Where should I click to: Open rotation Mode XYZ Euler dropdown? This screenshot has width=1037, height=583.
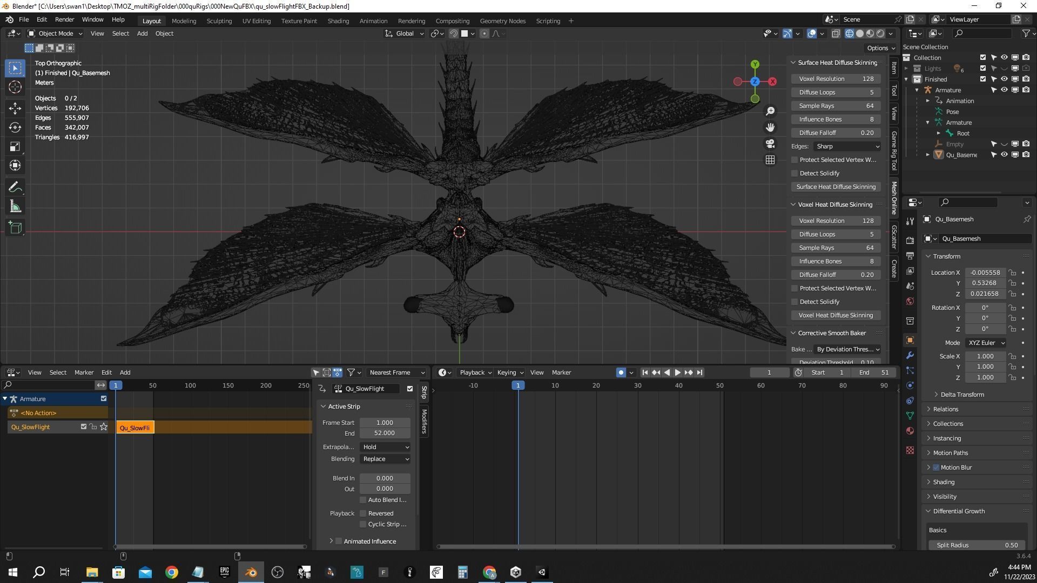(x=986, y=343)
